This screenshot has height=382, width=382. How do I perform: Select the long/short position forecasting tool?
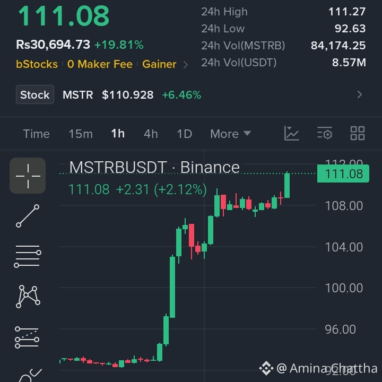point(27,337)
